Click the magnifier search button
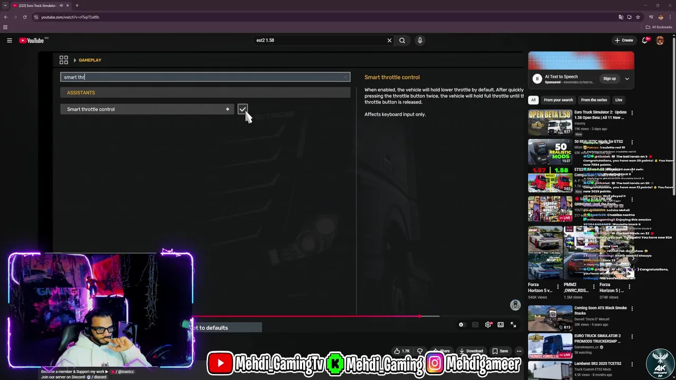The image size is (676, 380). click(x=402, y=40)
